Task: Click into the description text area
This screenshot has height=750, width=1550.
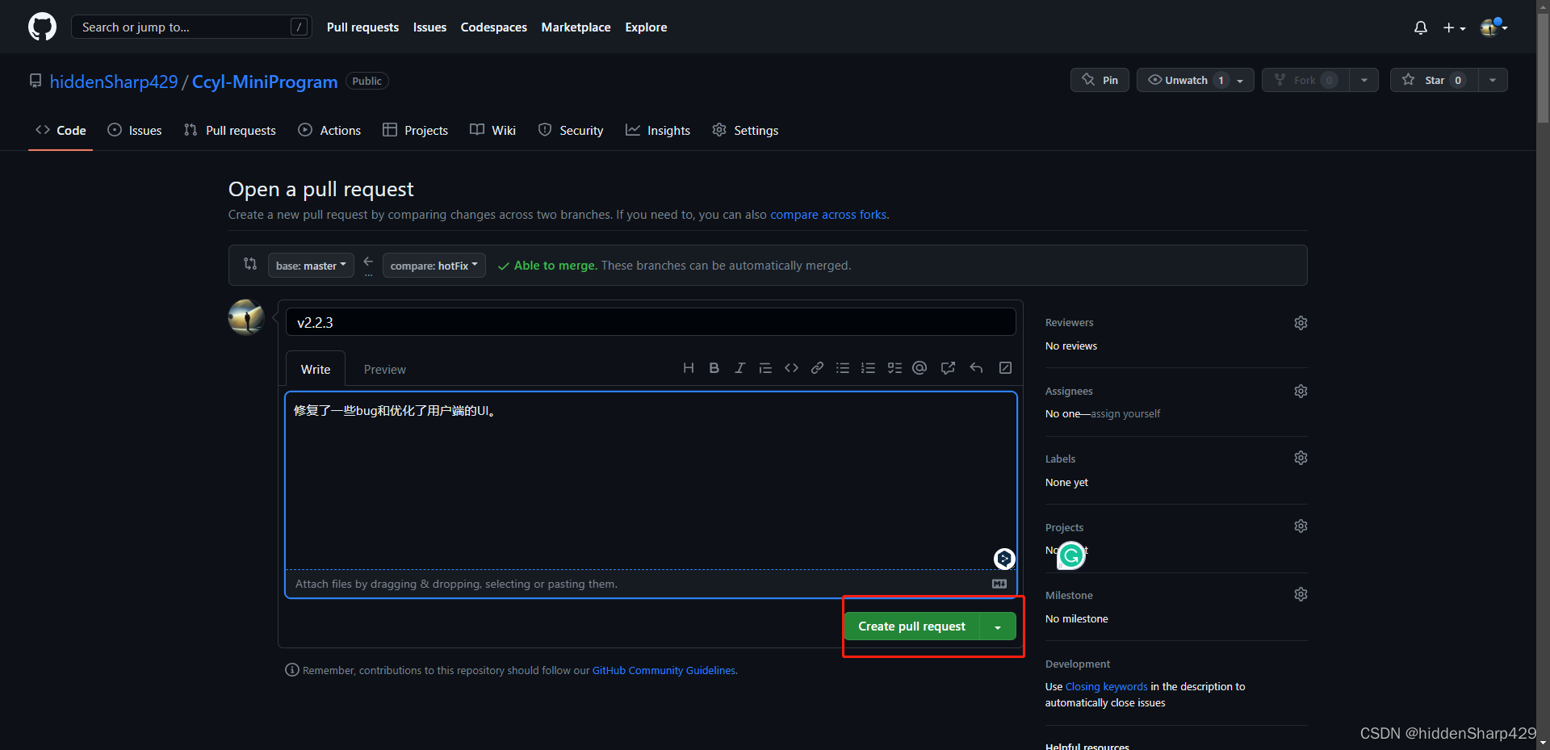Action: pos(651,481)
